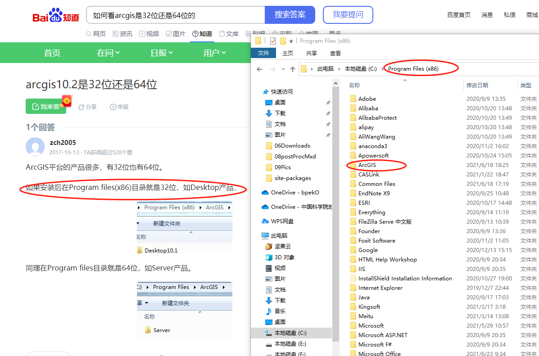The width and height of the screenshot is (539, 356).
Task: Select 快速访问 in navigation pane
Action: pos(278,92)
